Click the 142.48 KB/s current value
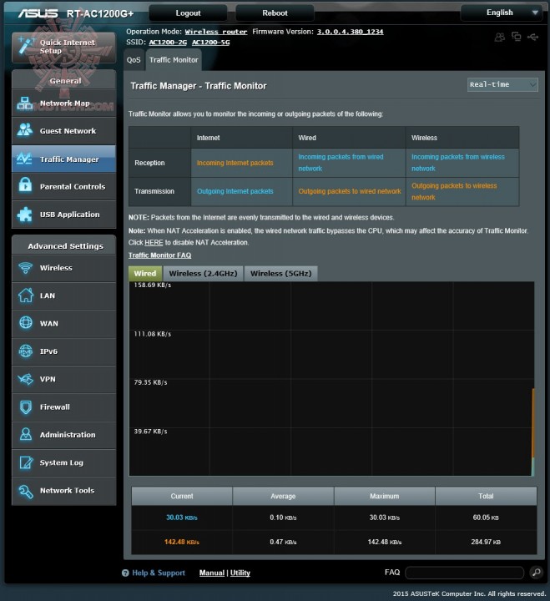 click(x=182, y=542)
